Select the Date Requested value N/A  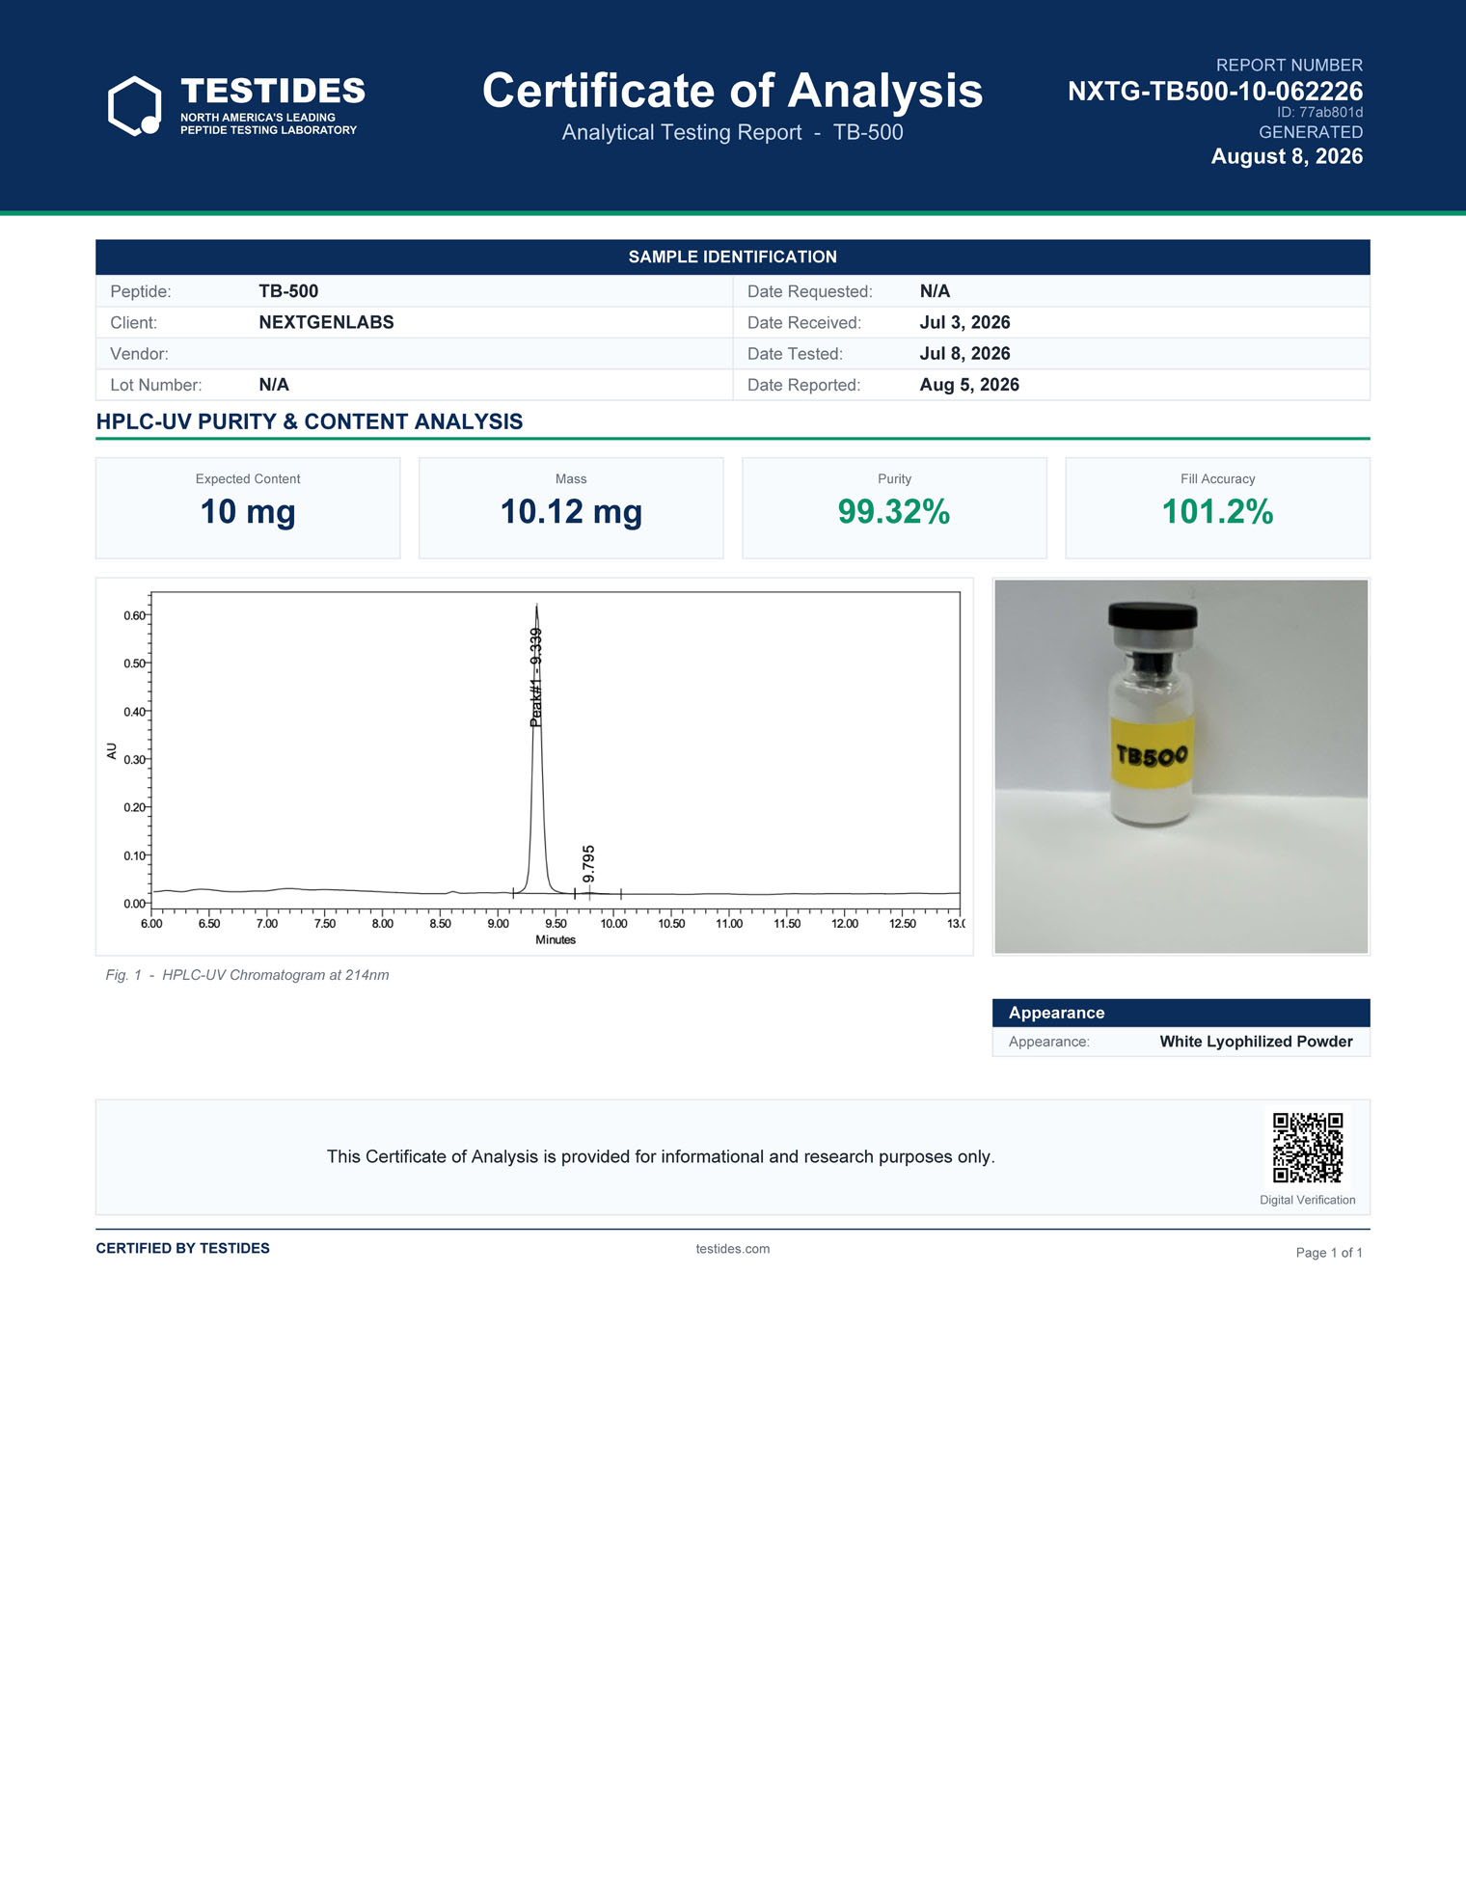(935, 291)
